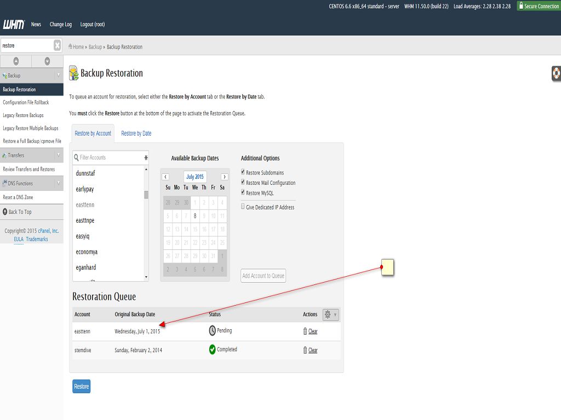
Task: Click the Back To Top arrow icon
Action: [5, 212]
